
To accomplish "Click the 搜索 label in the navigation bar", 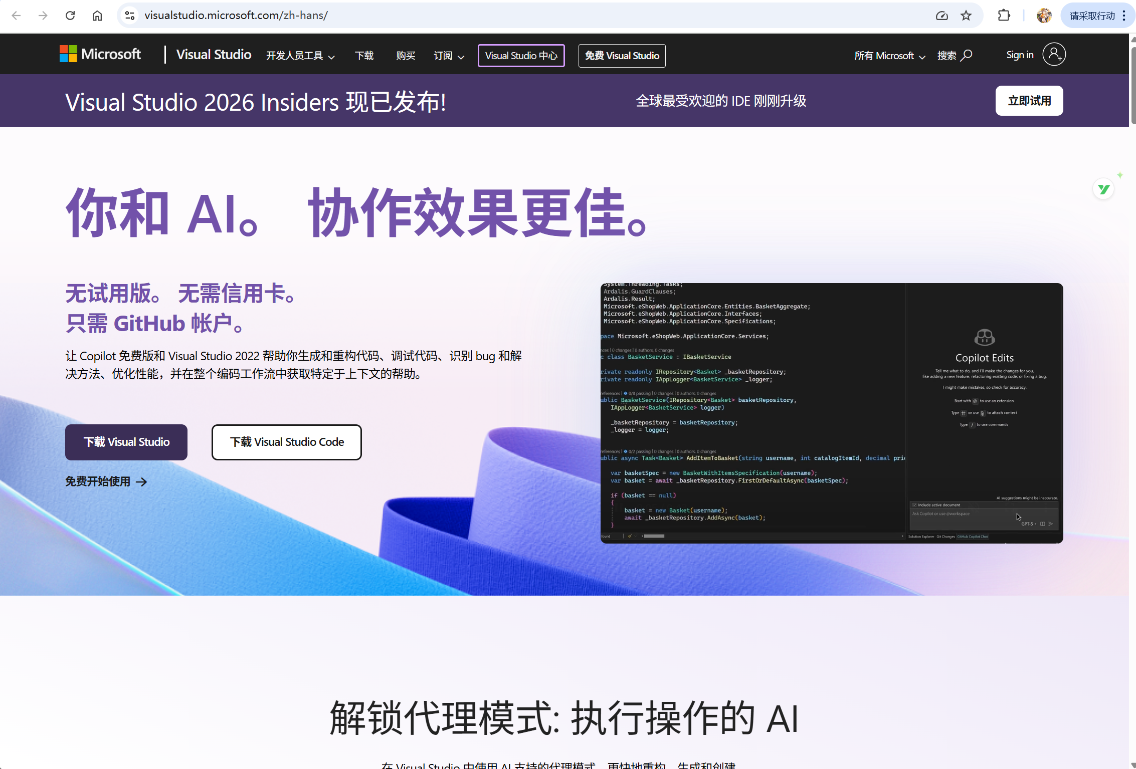I will pos(946,56).
